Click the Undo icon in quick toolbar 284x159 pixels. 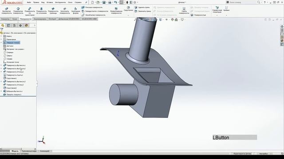115,2
